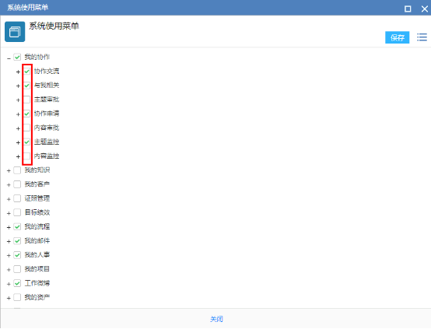Uncheck the 我的协作 checkbox
The image size is (431, 329).
pos(17,58)
